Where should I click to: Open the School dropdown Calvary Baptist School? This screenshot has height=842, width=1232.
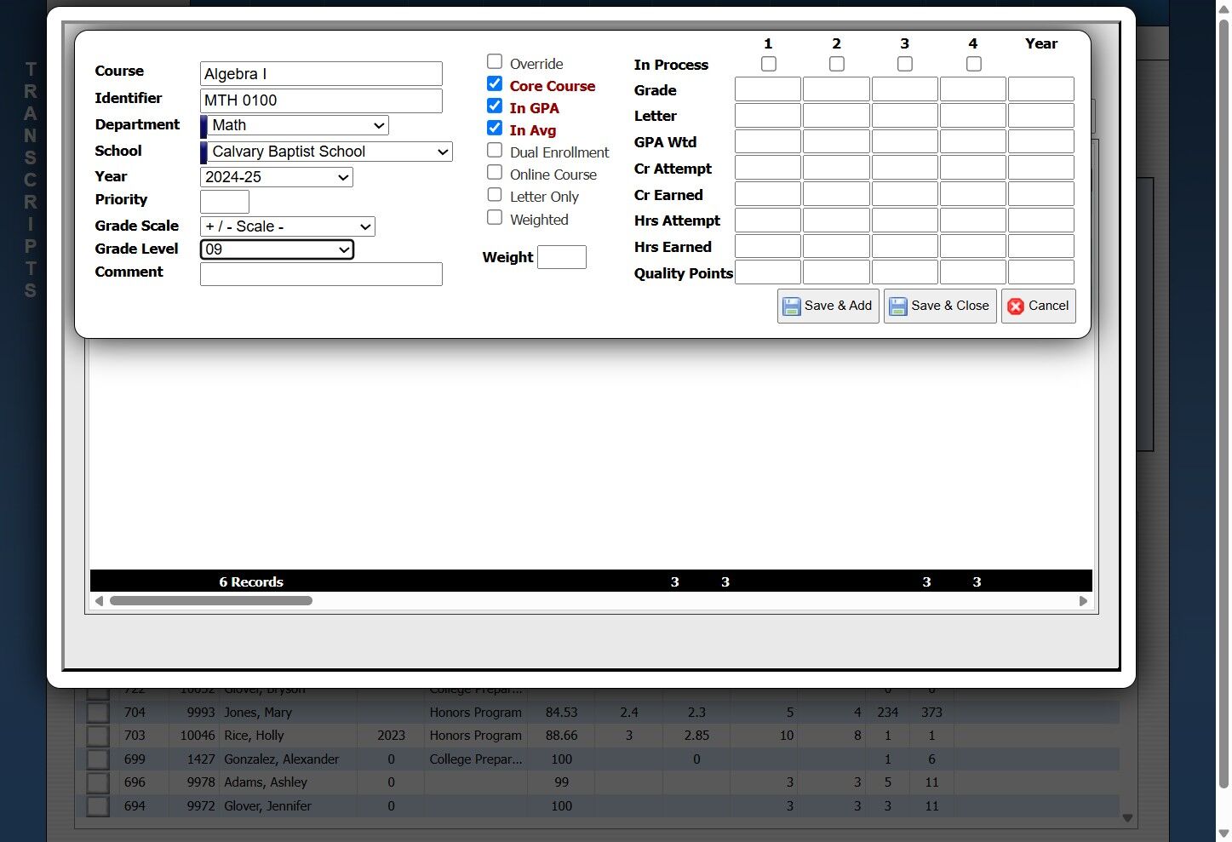(329, 152)
